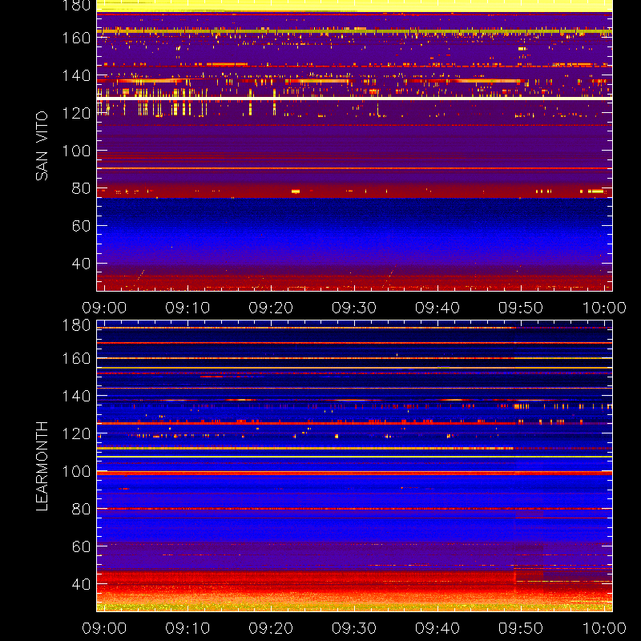Viewport: 641px width, 641px height.
Task: Pick the 140 frequency label on San Vito axis
Action: click(76, 75)
